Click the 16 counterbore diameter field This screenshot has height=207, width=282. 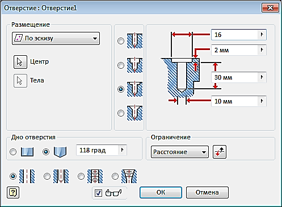[239, 35]
